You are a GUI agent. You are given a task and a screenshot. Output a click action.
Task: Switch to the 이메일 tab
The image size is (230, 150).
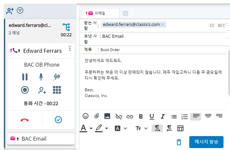(100, 13)
